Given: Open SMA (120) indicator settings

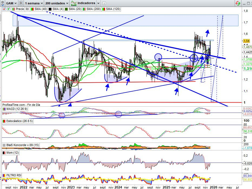Looking at the screenshot, I should 113,9.
